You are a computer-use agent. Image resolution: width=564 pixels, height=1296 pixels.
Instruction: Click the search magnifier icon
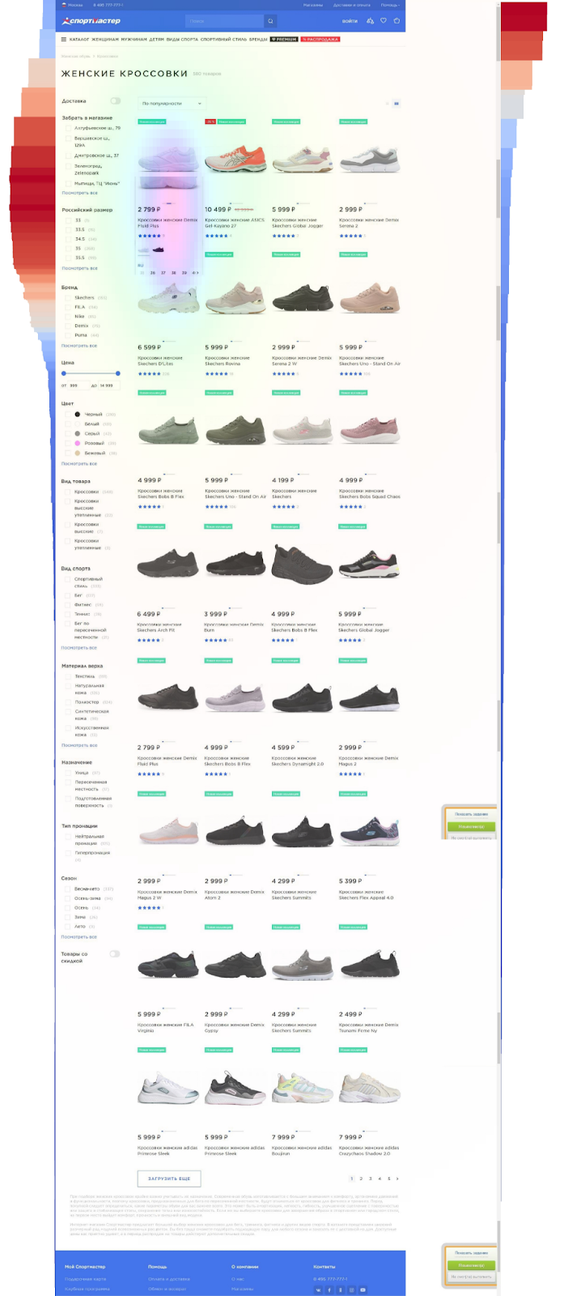pos(270,21)
